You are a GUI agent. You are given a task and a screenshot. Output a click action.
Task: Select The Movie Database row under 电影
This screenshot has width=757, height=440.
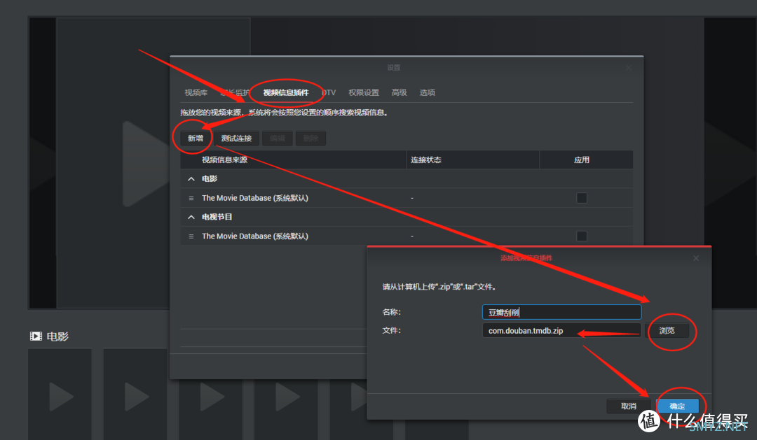pyautogui.click(x=407, y=198)
